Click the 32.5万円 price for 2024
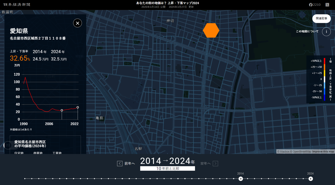This screenshot has width=335, height=185. click(x=59, y=59)
